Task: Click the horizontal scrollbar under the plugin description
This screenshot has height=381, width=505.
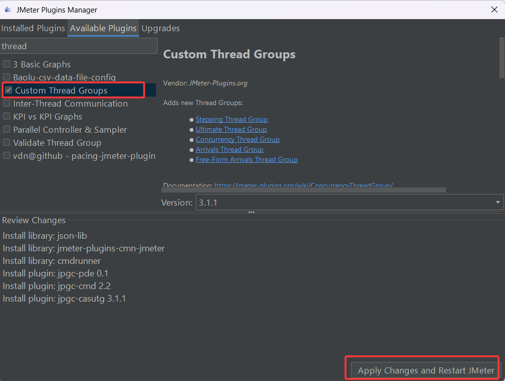Action: (x=304, y=190)
